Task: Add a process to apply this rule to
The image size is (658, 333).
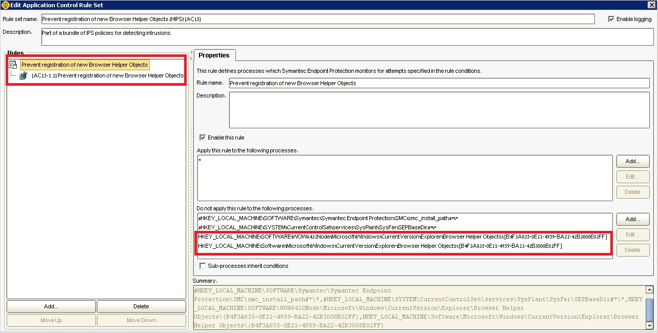Action: point(633,161)
